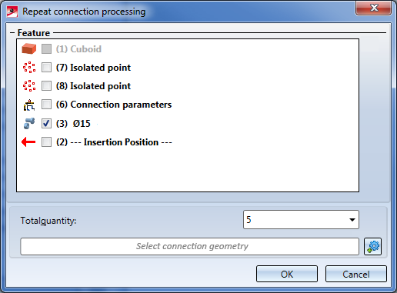Screen dimensions: 397x293
Task: Click the Select connection geometry field
Action: pyautogui.click(x=190, y=246)
